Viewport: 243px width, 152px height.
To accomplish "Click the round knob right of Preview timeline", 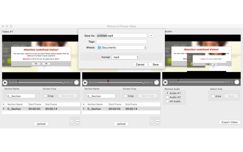I will (237, 82).
